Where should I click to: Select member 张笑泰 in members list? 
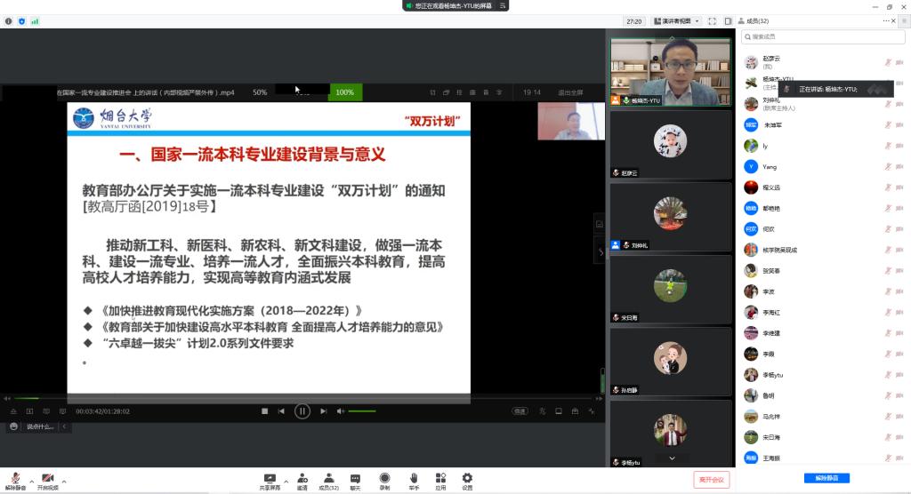click(x=771, y=271)
